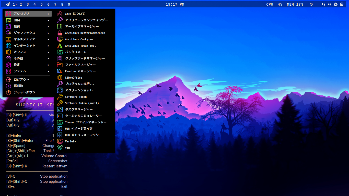Click the Variety wallpaper icon
Viewport: 349px width, 196px height.
point(60,141)
